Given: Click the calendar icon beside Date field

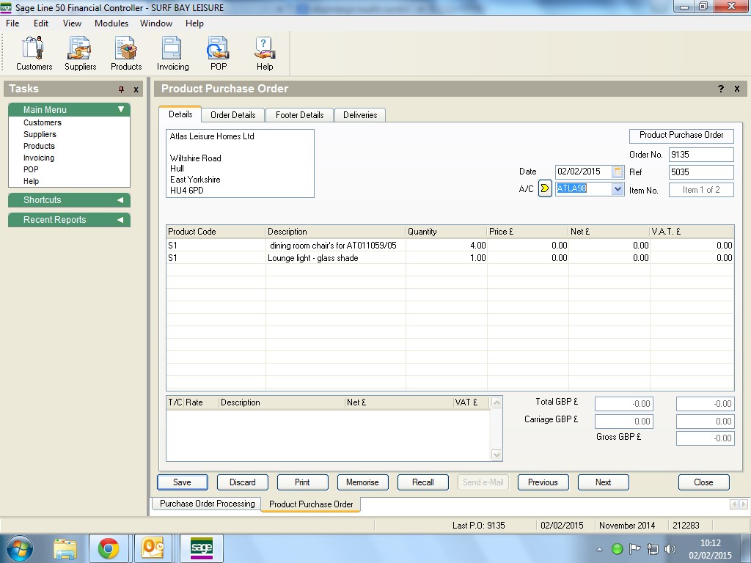Looking at the screenshot, I should click(618, 172).
